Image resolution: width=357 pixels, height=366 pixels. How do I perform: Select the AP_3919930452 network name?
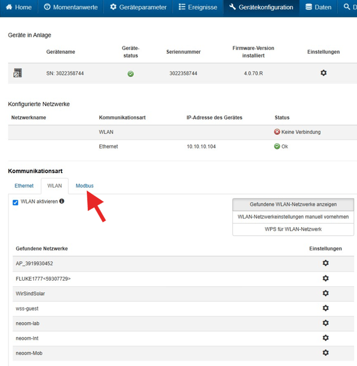tap(34, 264)
